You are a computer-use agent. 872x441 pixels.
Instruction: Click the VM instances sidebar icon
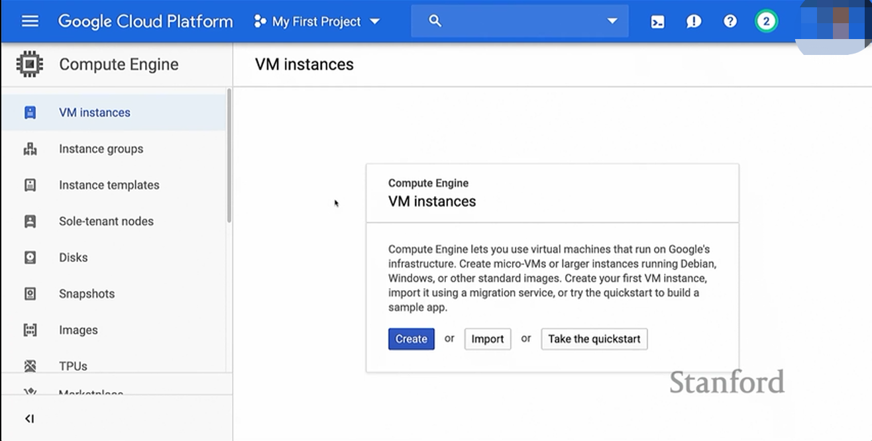pos(30,113)
